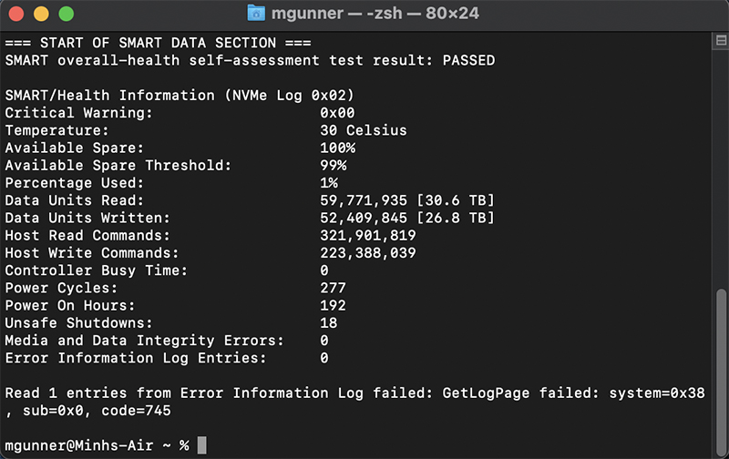Click the Unsafe Shutdowns value '18'
This screenshot has width=729, height=459.
point(328,323)
